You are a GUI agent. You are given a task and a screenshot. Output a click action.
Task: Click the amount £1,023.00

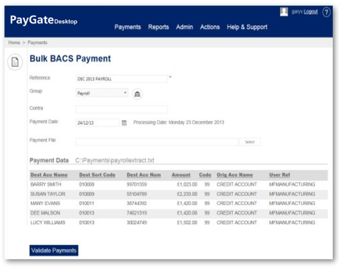coord(187,184)
